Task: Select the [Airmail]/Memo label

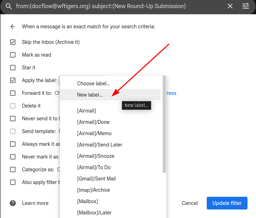Action: [x=110, y=133]
